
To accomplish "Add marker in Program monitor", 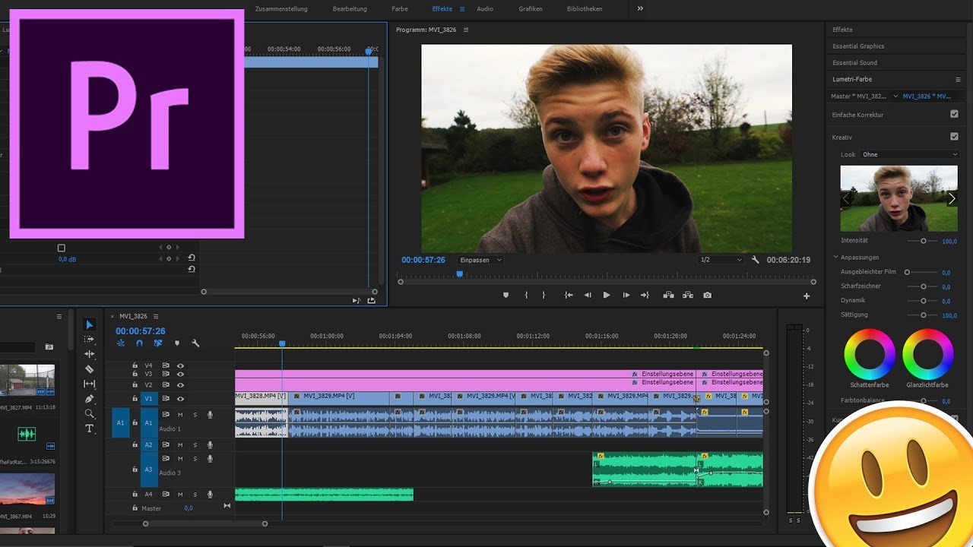I will pos(506,295).
